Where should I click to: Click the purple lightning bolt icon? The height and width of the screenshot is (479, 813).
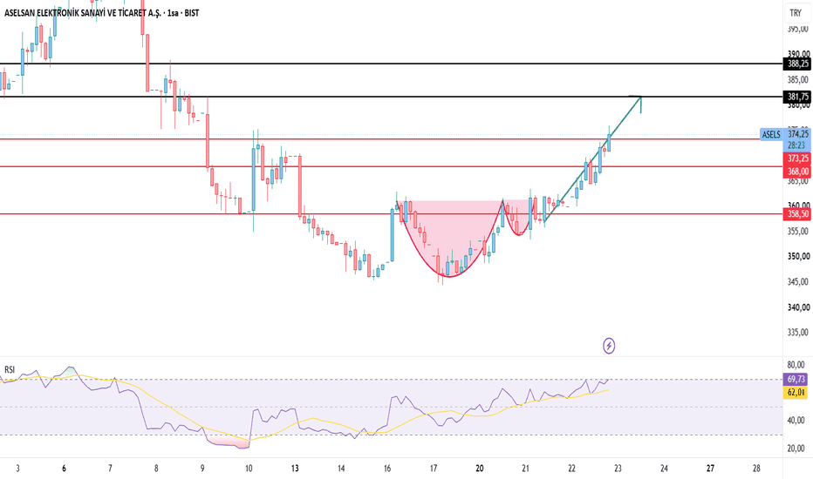click(x=609, y=346)
